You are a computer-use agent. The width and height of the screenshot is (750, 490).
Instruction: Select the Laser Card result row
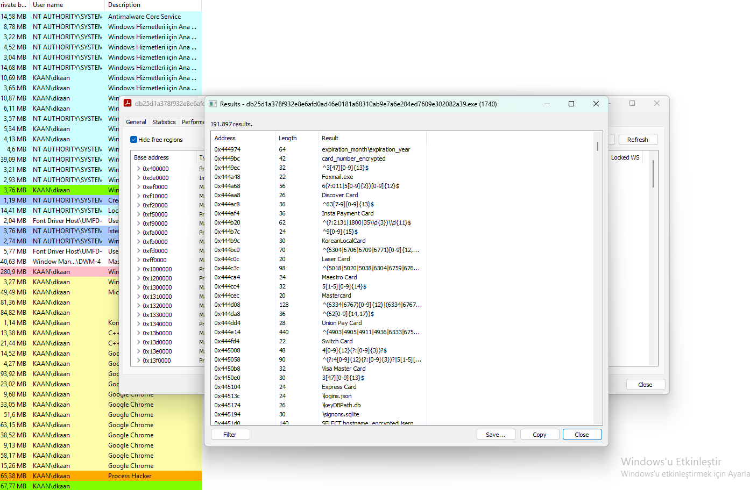(318, 259)
